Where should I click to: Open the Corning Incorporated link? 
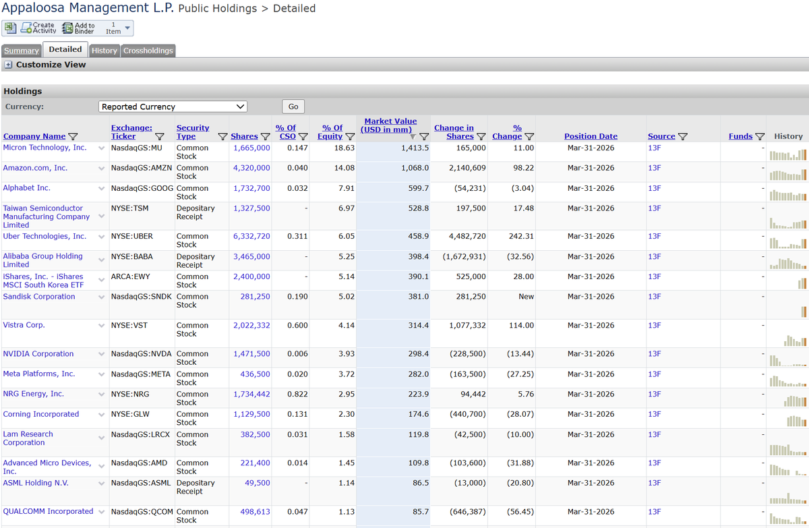pyautogui.click(x=41, y=414)
